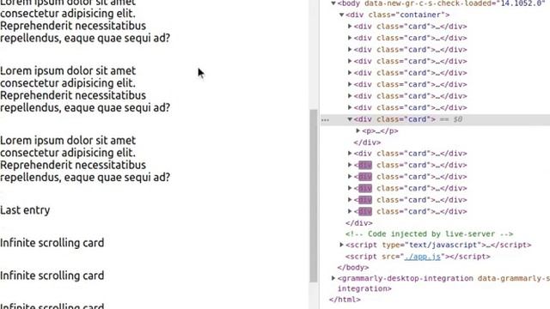Select the </div> closing tag below <p>

pos(367,142)
